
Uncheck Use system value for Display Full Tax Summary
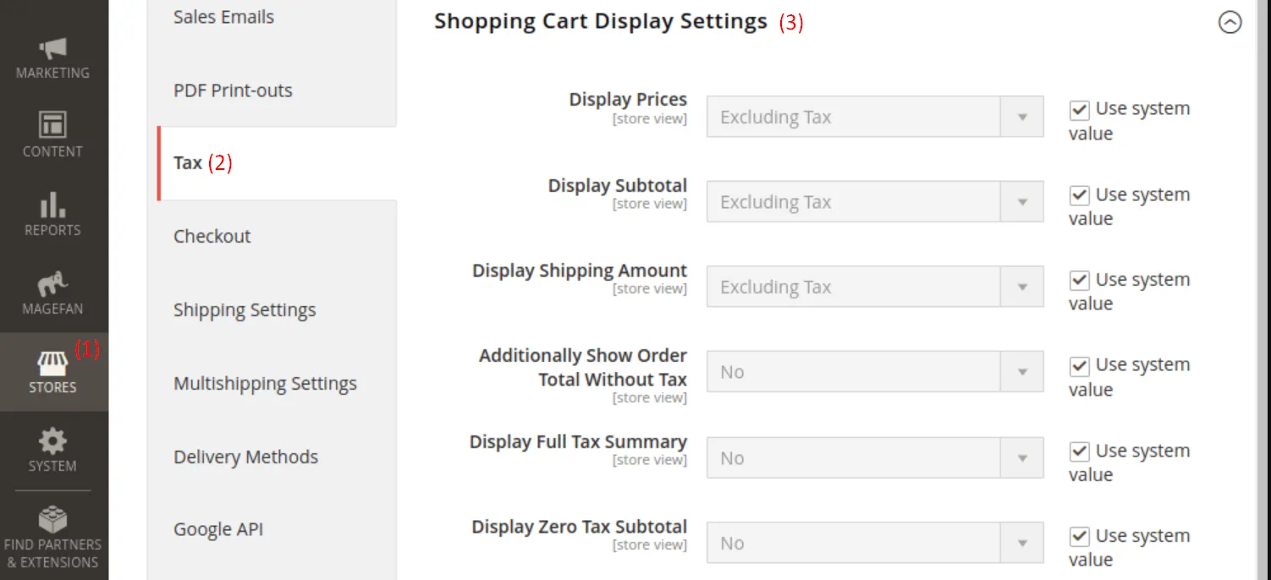[1079, 451]
